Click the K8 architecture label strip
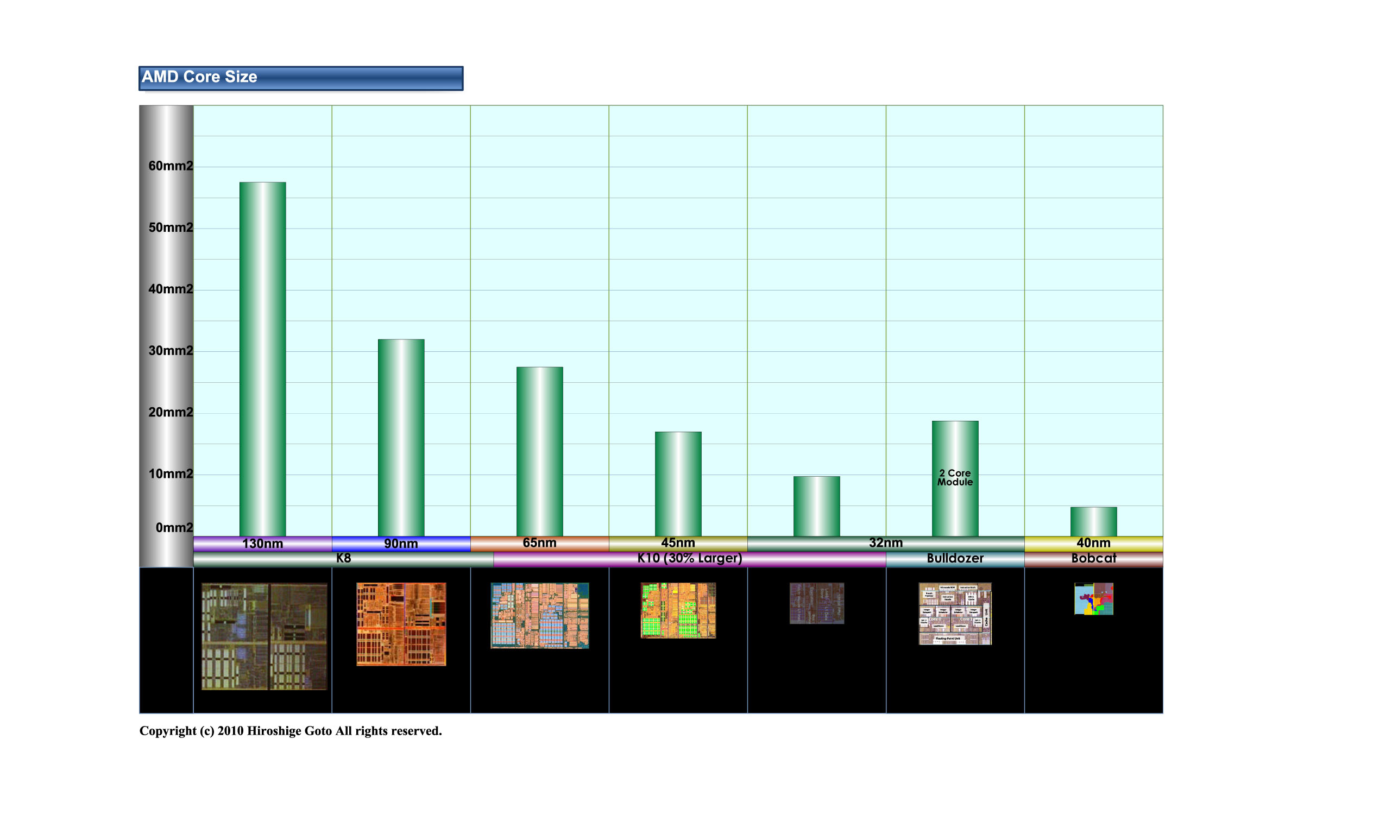Image resolution: width=1373 pixels, height=840 pixels. [343, 558]
